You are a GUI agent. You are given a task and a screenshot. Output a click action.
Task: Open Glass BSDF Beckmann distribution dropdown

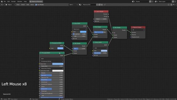[x=80, y=29]
